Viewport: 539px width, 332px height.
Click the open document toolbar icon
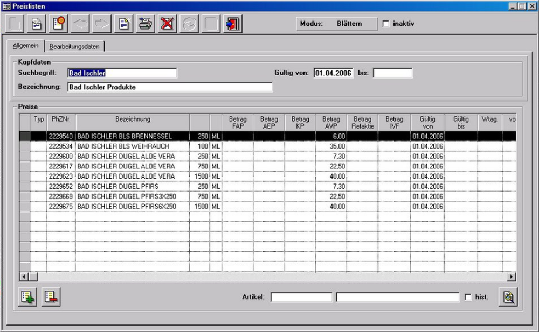[x=37, y=24]
